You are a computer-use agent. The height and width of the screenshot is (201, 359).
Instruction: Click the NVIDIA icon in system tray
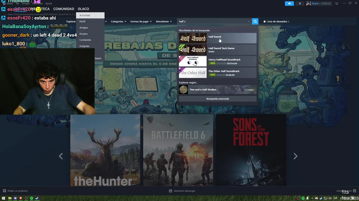[312, 198]
